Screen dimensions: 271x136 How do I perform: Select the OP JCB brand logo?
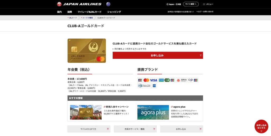pos(193,80)
